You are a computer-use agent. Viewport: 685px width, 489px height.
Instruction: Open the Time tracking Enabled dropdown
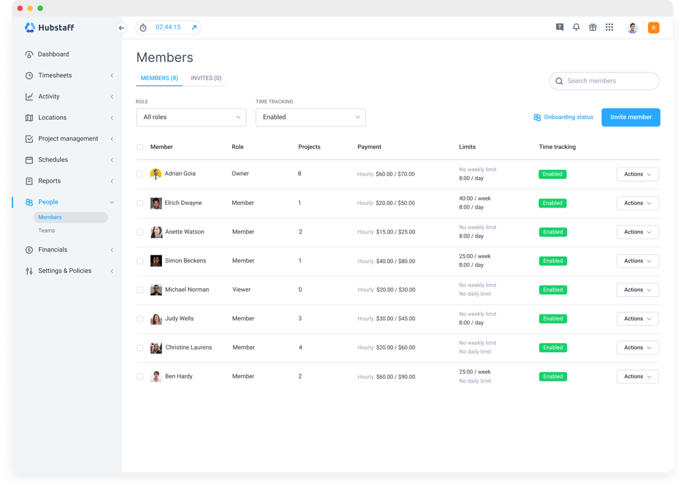311,117
